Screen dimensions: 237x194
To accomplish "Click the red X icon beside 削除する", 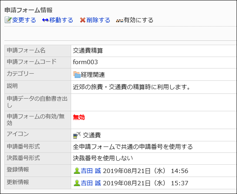I will 83,20.
